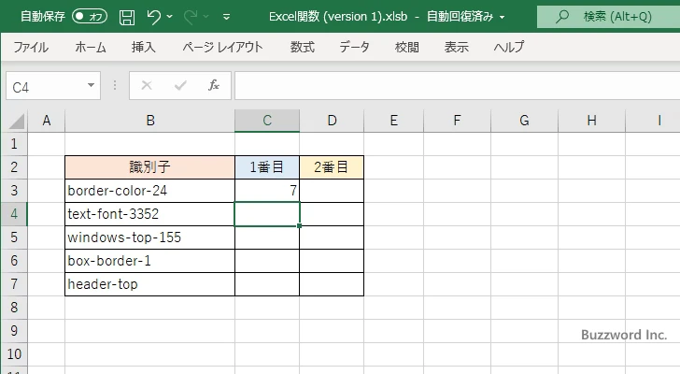The width and height of the screenshot is (680, 374).
Task: Click the formula bar Cancel X icon
Action: [147, 85]
